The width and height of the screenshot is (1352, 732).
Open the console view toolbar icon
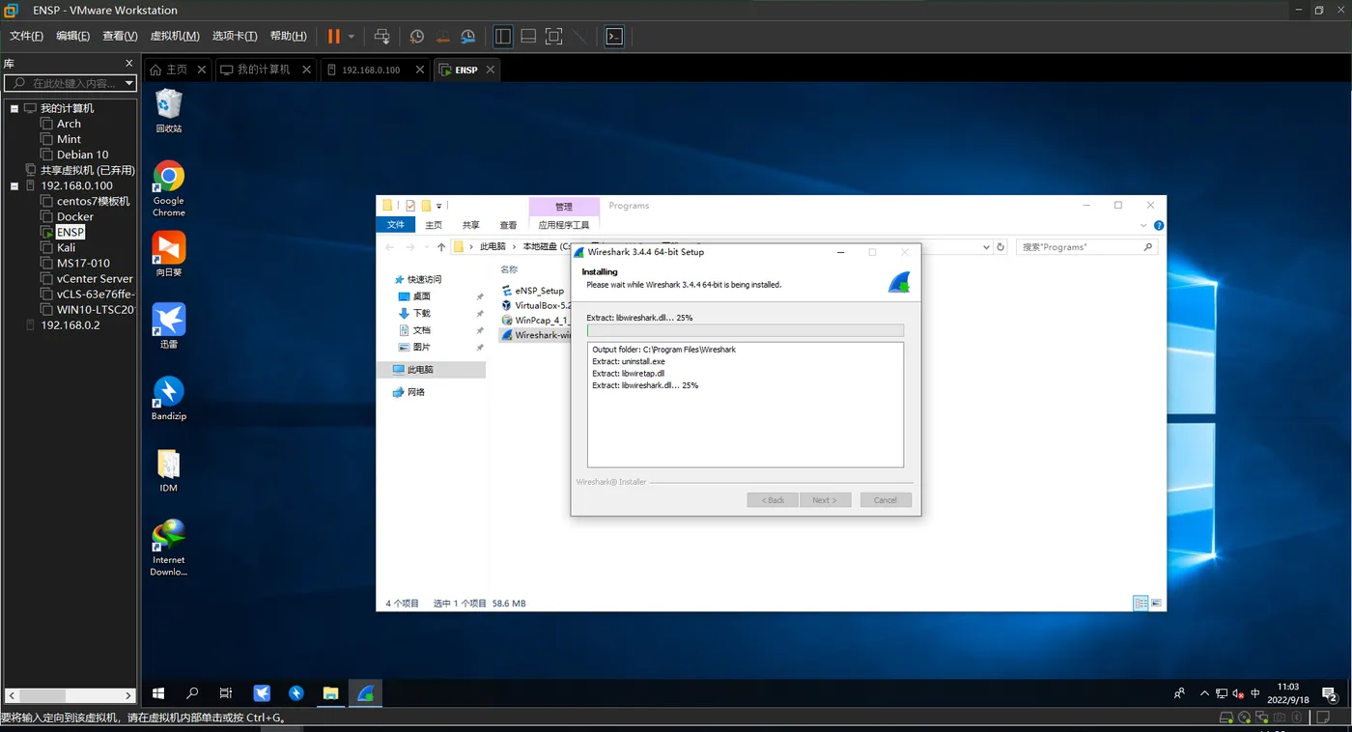point(614,37)
